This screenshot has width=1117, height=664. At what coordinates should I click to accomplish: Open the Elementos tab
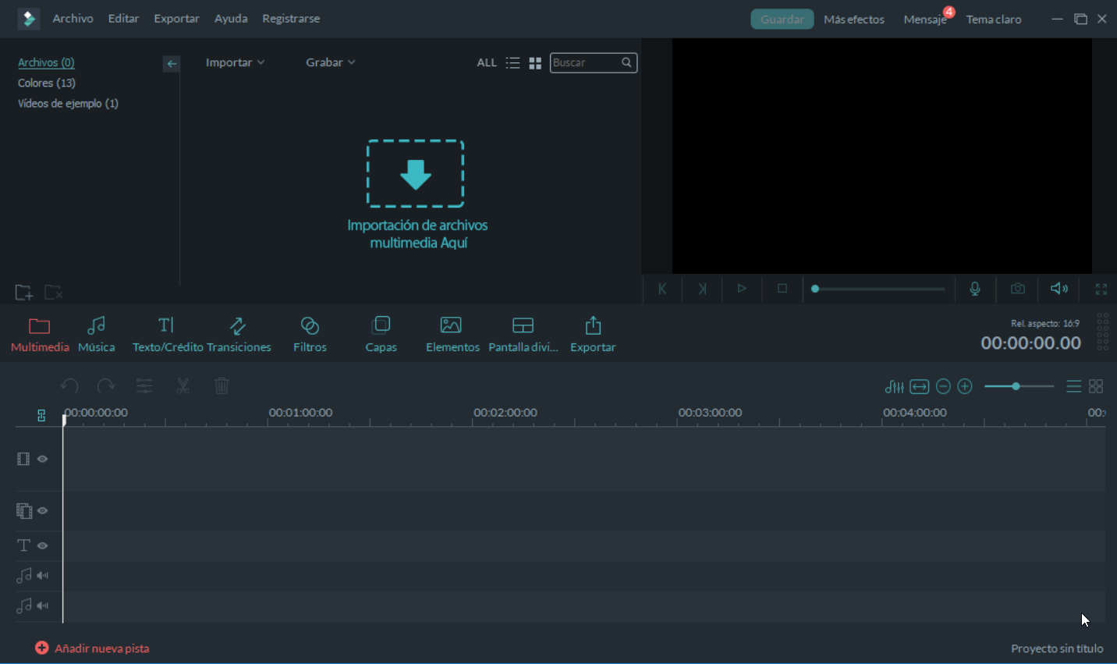tap(452, 335)
